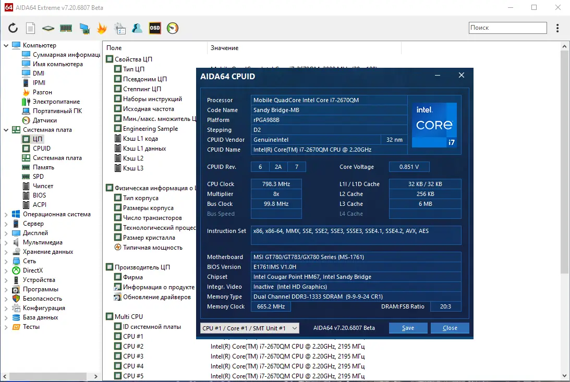Image resolution: width=570 pixels, height=382 pixels.
Task: Open the OSD panel toolbar icon
Action: click(155, 28)
